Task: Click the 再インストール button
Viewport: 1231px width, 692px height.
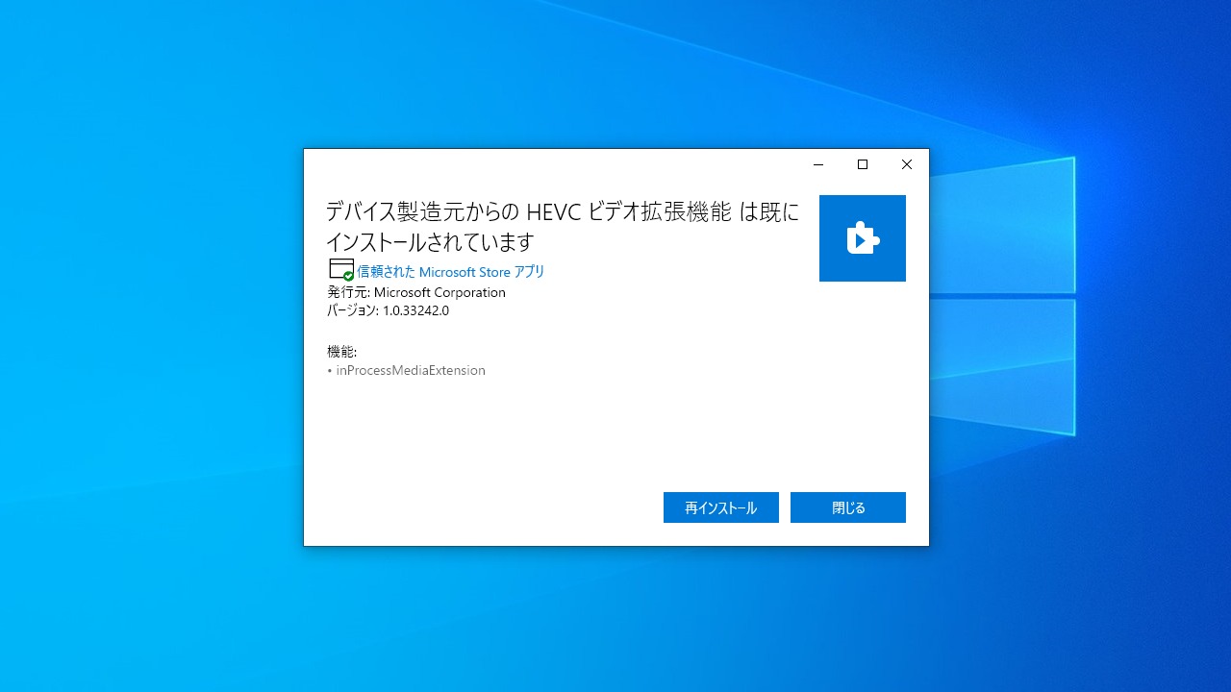Action: pos(720,507)
